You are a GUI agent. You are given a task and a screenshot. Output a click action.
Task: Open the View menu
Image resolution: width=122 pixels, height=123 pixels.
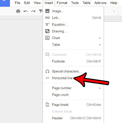(37, 3)
